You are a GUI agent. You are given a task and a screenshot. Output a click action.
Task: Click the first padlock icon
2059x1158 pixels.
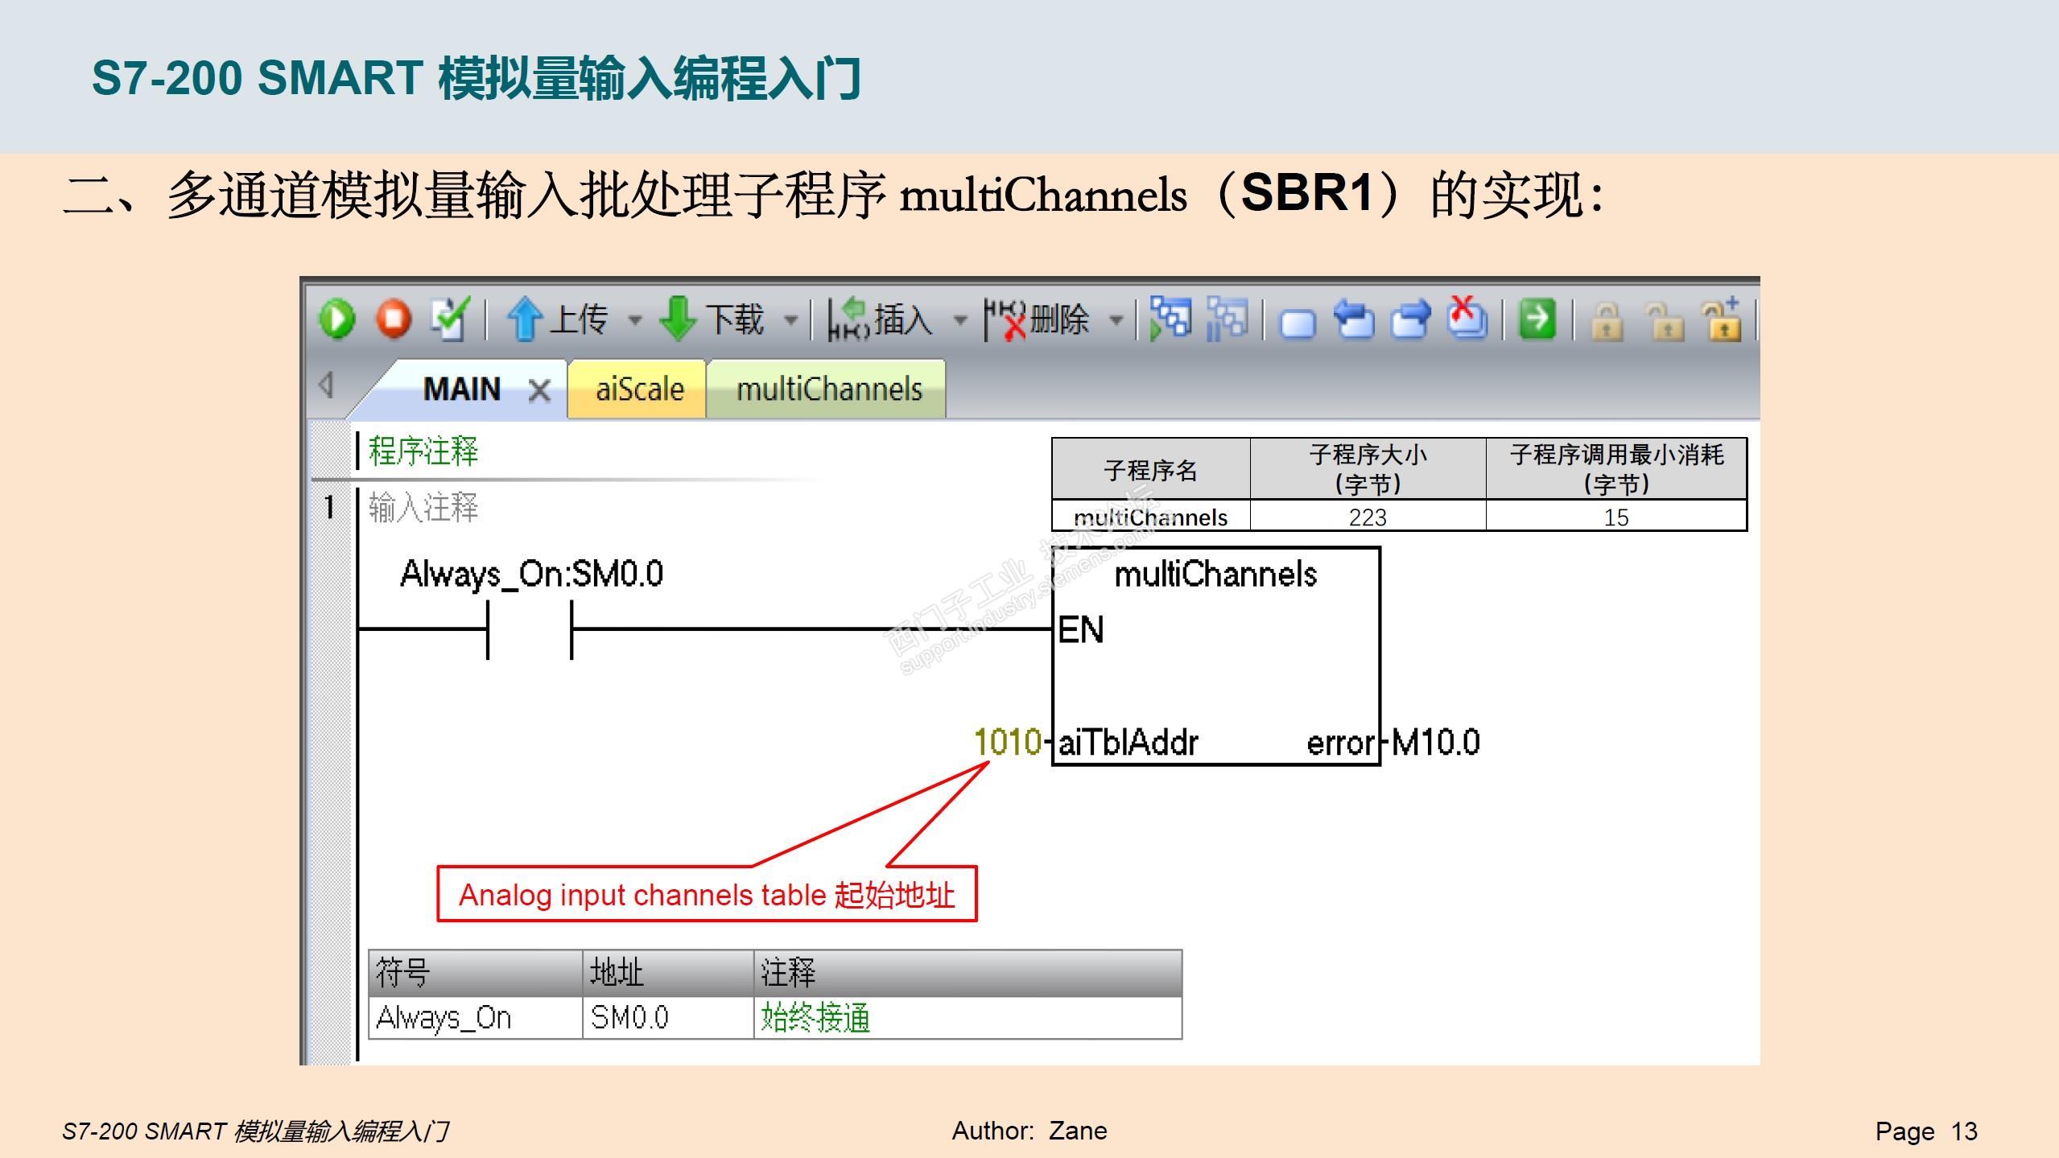tap(1607, 322)
